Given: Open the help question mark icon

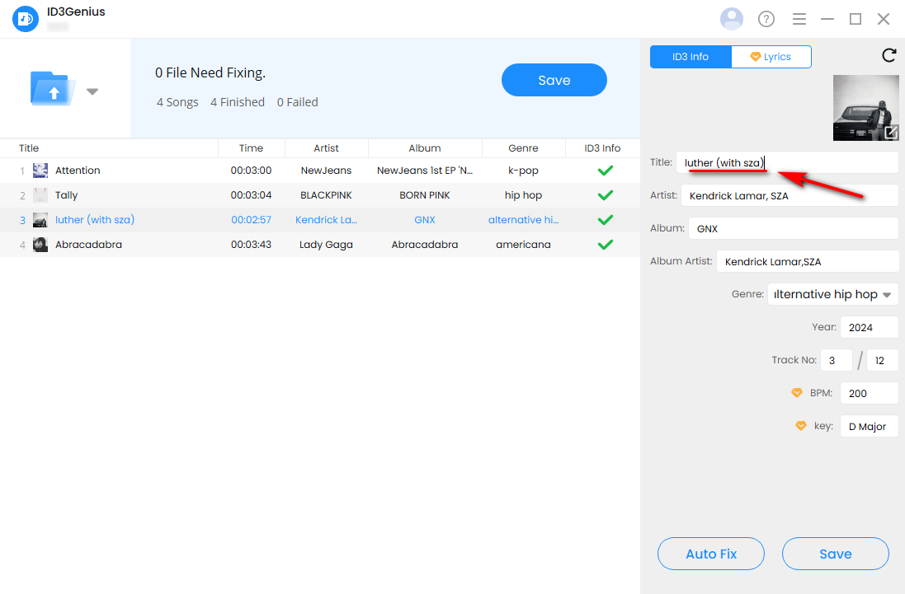Looking at the screenshot, I should tap(766, 19).
